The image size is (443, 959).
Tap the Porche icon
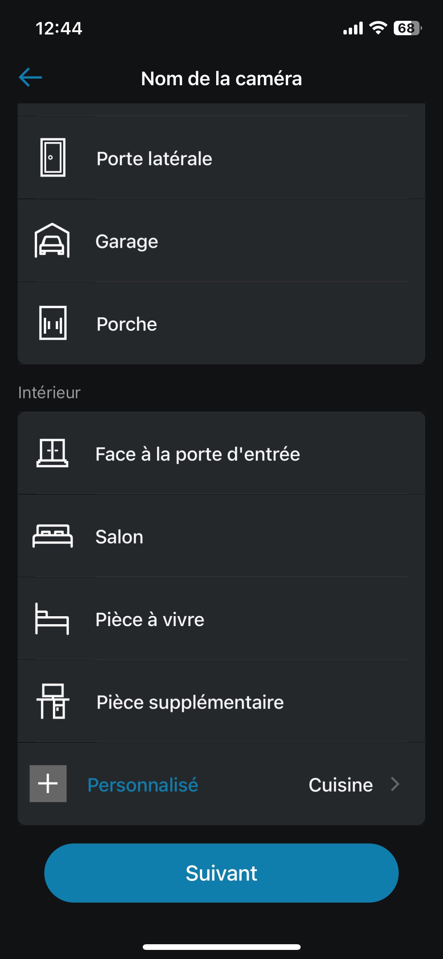point(53,323)
